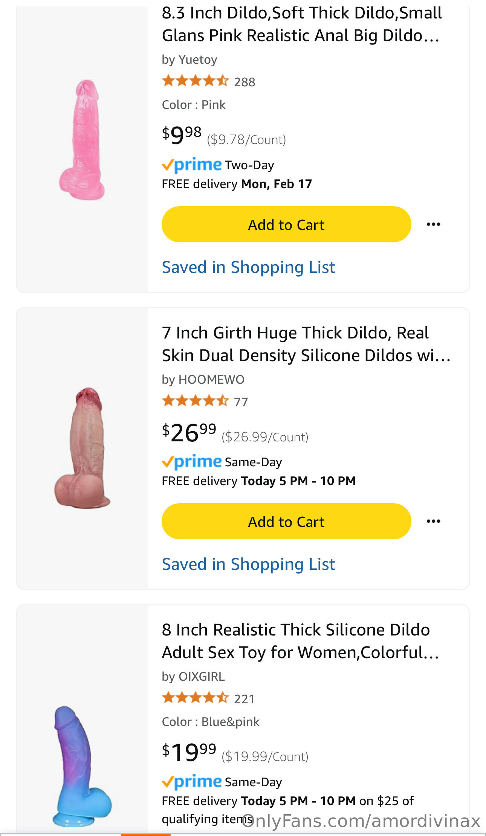Open more options for the Yuetoy item
The height and width of the screenshot is (836, 486).
tap(433, 225)
